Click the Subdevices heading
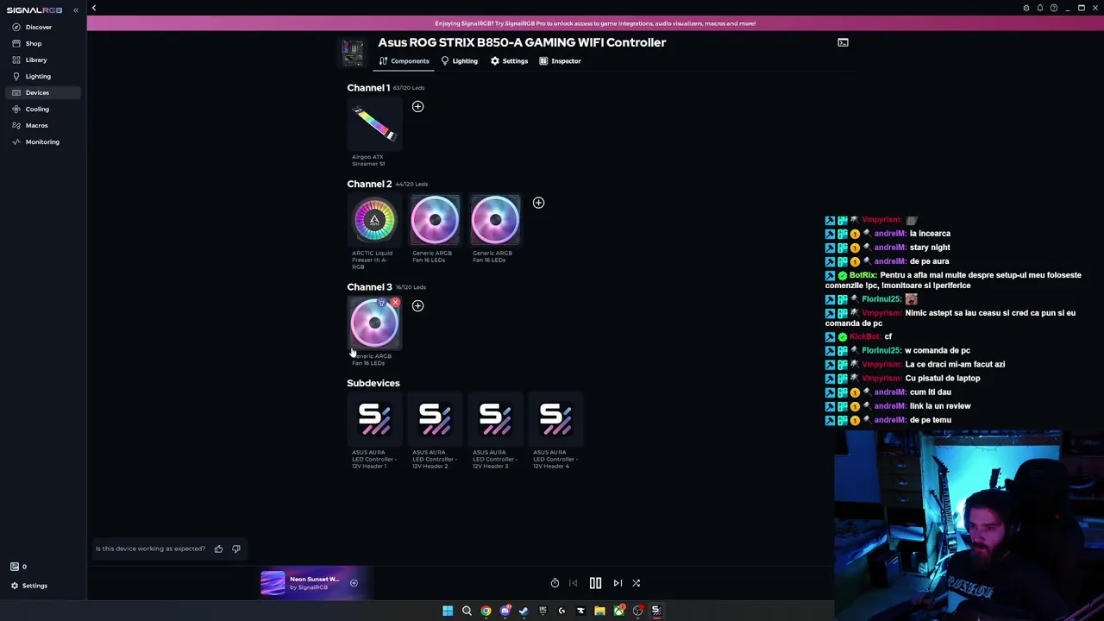This screenshot has width=1104, height=621. click(x=373, y=383)
